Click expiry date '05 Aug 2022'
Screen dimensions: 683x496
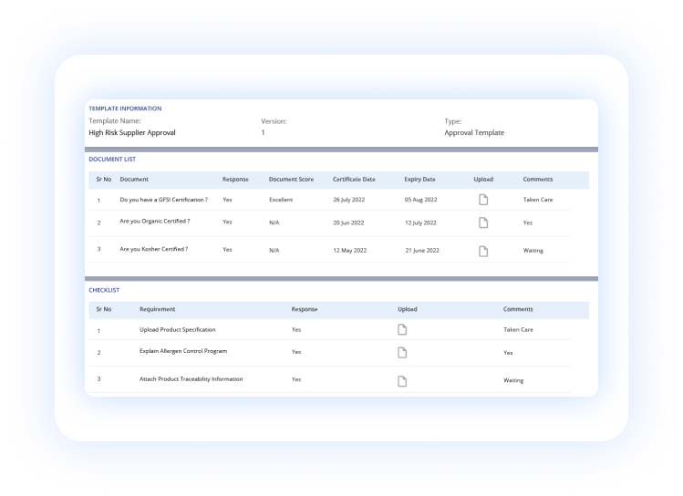coord(420,200)
